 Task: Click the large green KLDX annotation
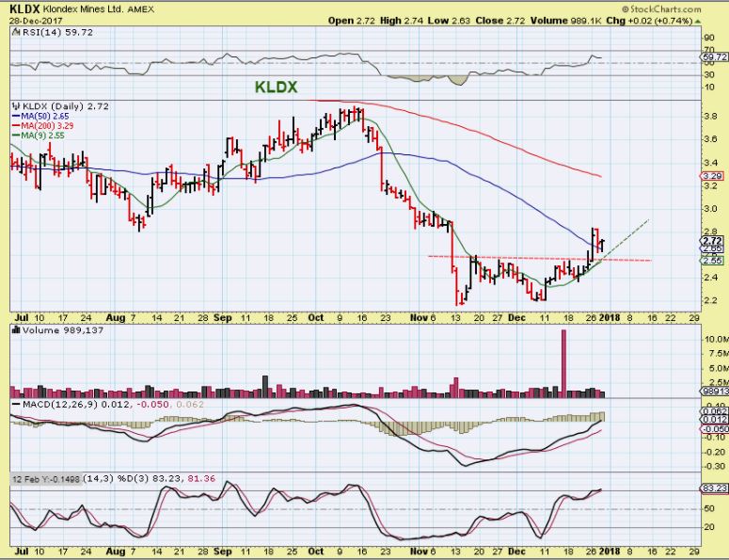pos(276,88)
